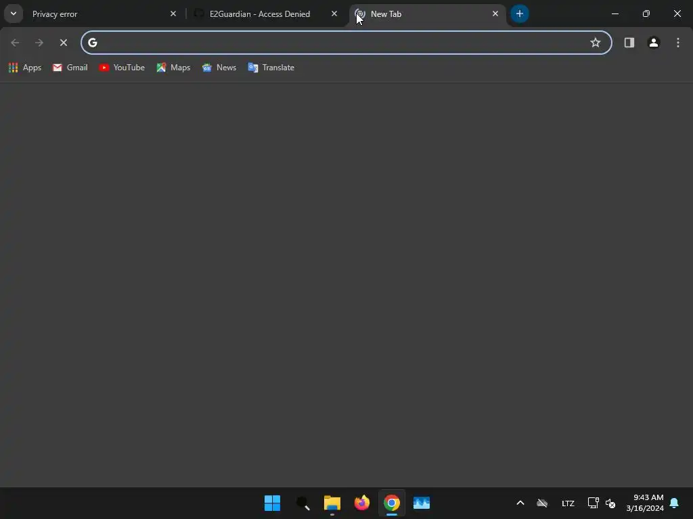Open the Chrome profile menu

point(654,43)
